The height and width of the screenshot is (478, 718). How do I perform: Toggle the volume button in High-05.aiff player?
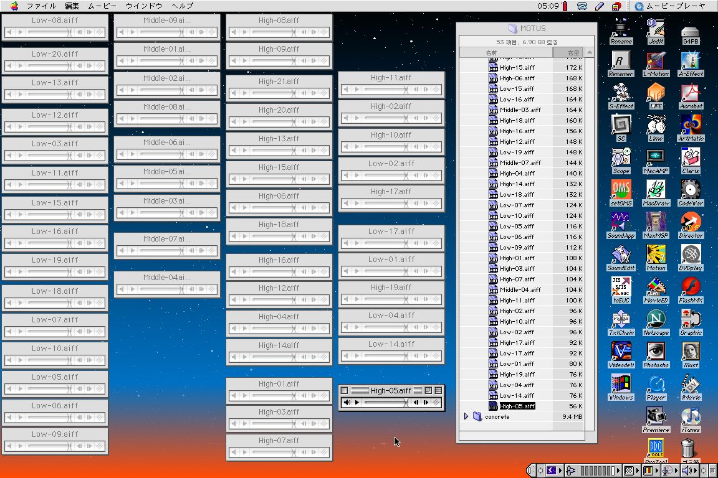346,403
